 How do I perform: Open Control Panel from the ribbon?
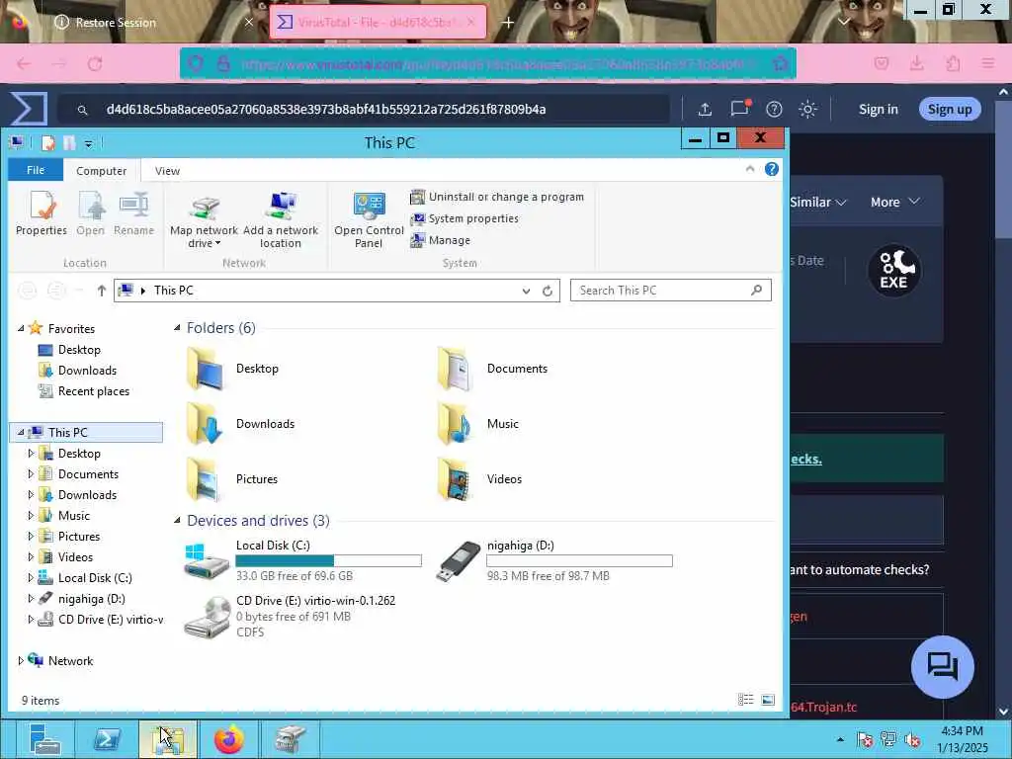pyautogui.click(x=369, y=220)
